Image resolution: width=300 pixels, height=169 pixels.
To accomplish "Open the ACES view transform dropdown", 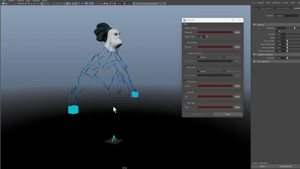I will click(x=151, y=3).
